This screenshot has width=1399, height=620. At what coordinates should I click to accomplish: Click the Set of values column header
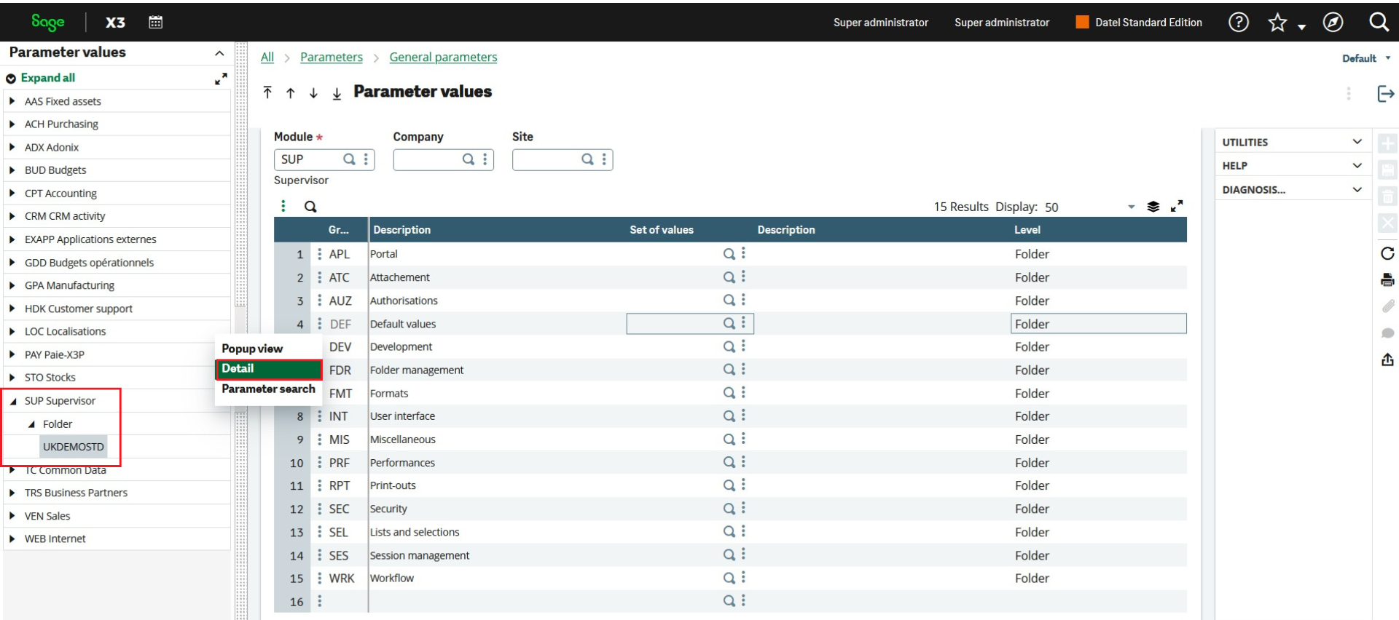[662, 230]
